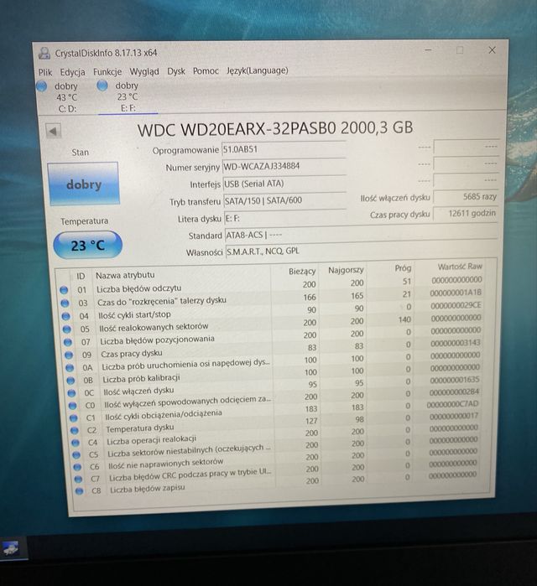The image size is (537, 586).
Task: Click status dot for attribute 09
Action: pos(69,355)
